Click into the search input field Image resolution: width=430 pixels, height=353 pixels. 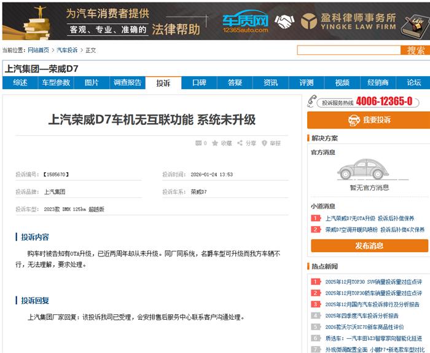[349, 50]
